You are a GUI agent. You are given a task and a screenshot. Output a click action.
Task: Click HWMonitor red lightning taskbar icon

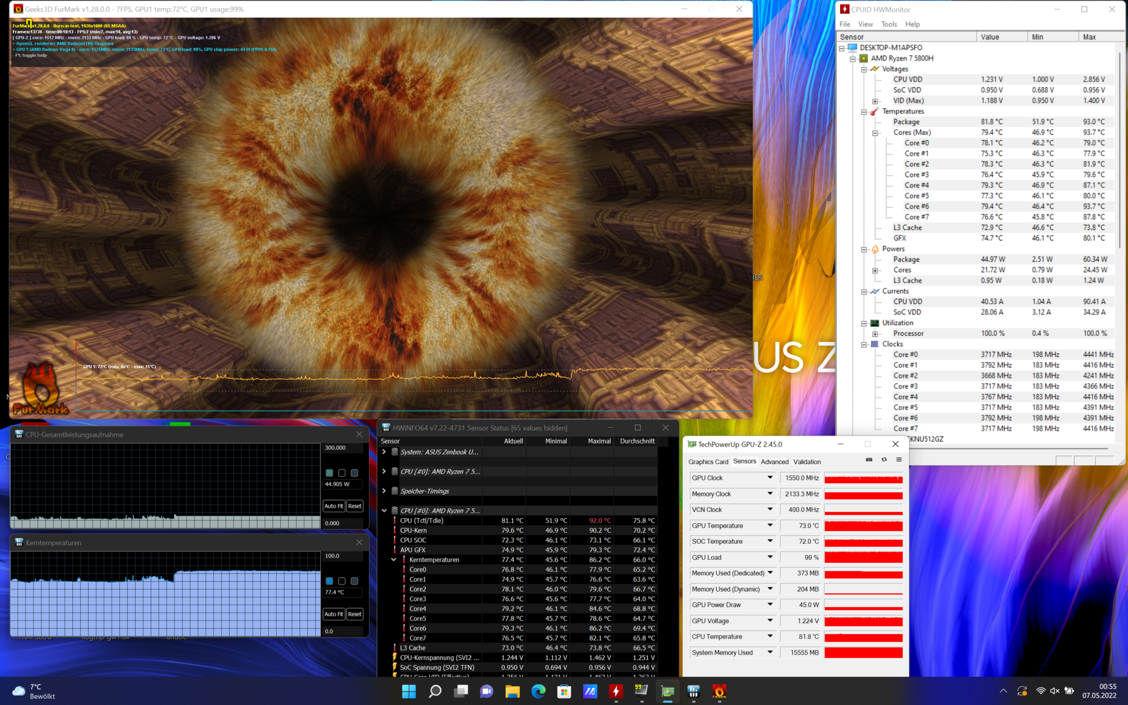click(x=616, y=691)
